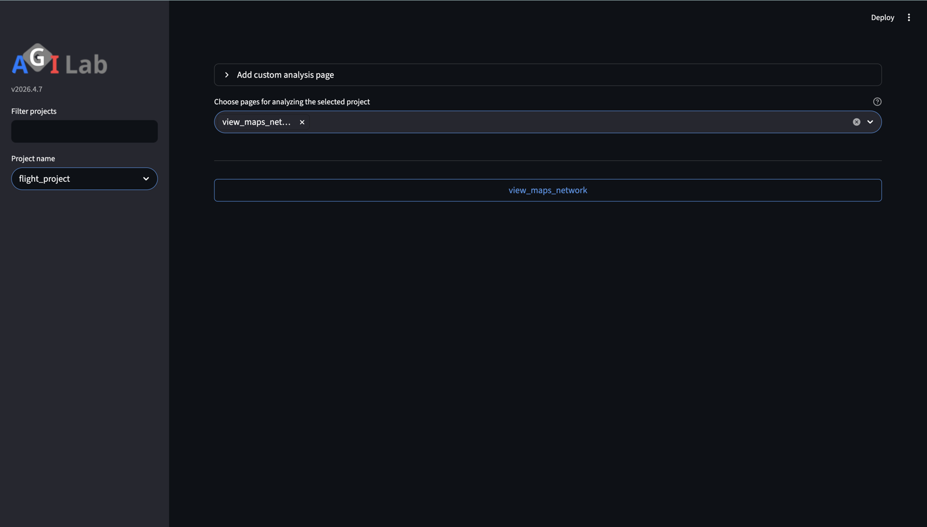
Task: Open the Deploy menu
Action: (882, 17)
